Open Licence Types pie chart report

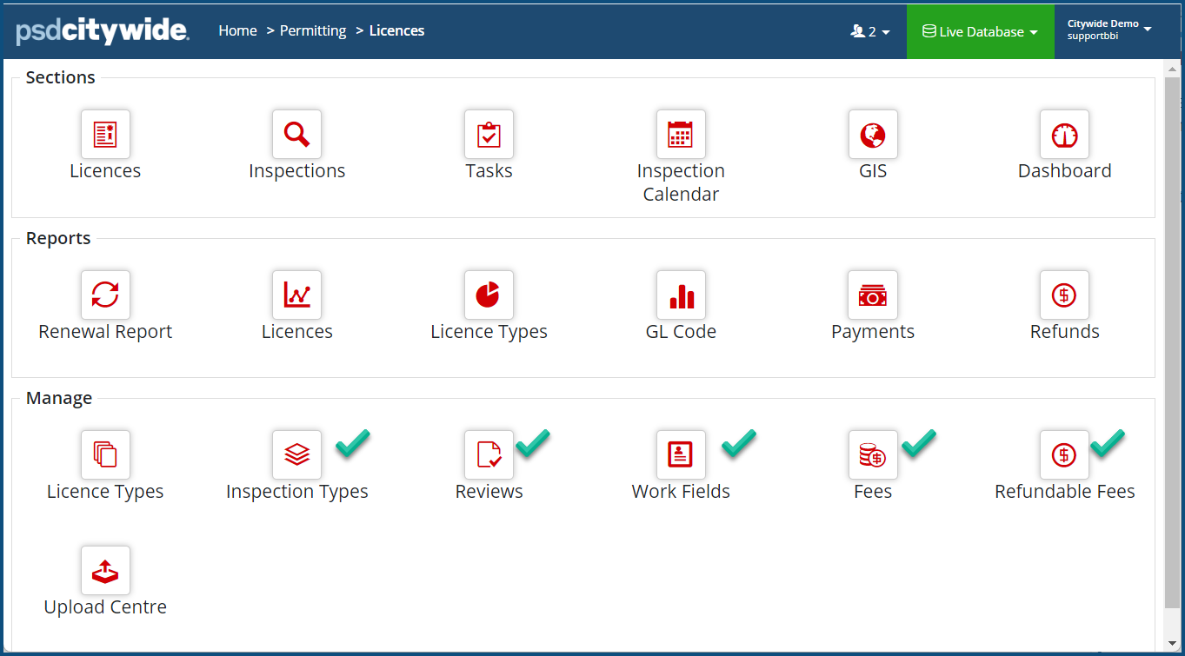(489, 295)
